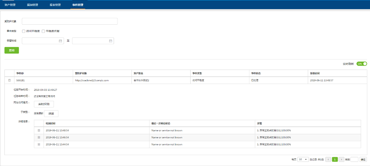The width and height of the screenshot is (370, 166).
Task: Click the 已处理 event status cell
Action: coord(255,80)
